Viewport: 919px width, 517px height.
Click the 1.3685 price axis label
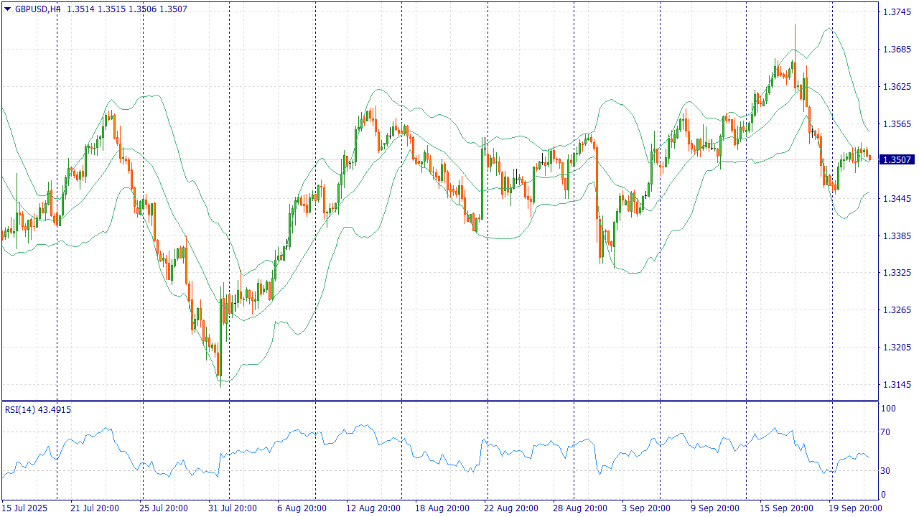tap(897, 50)
